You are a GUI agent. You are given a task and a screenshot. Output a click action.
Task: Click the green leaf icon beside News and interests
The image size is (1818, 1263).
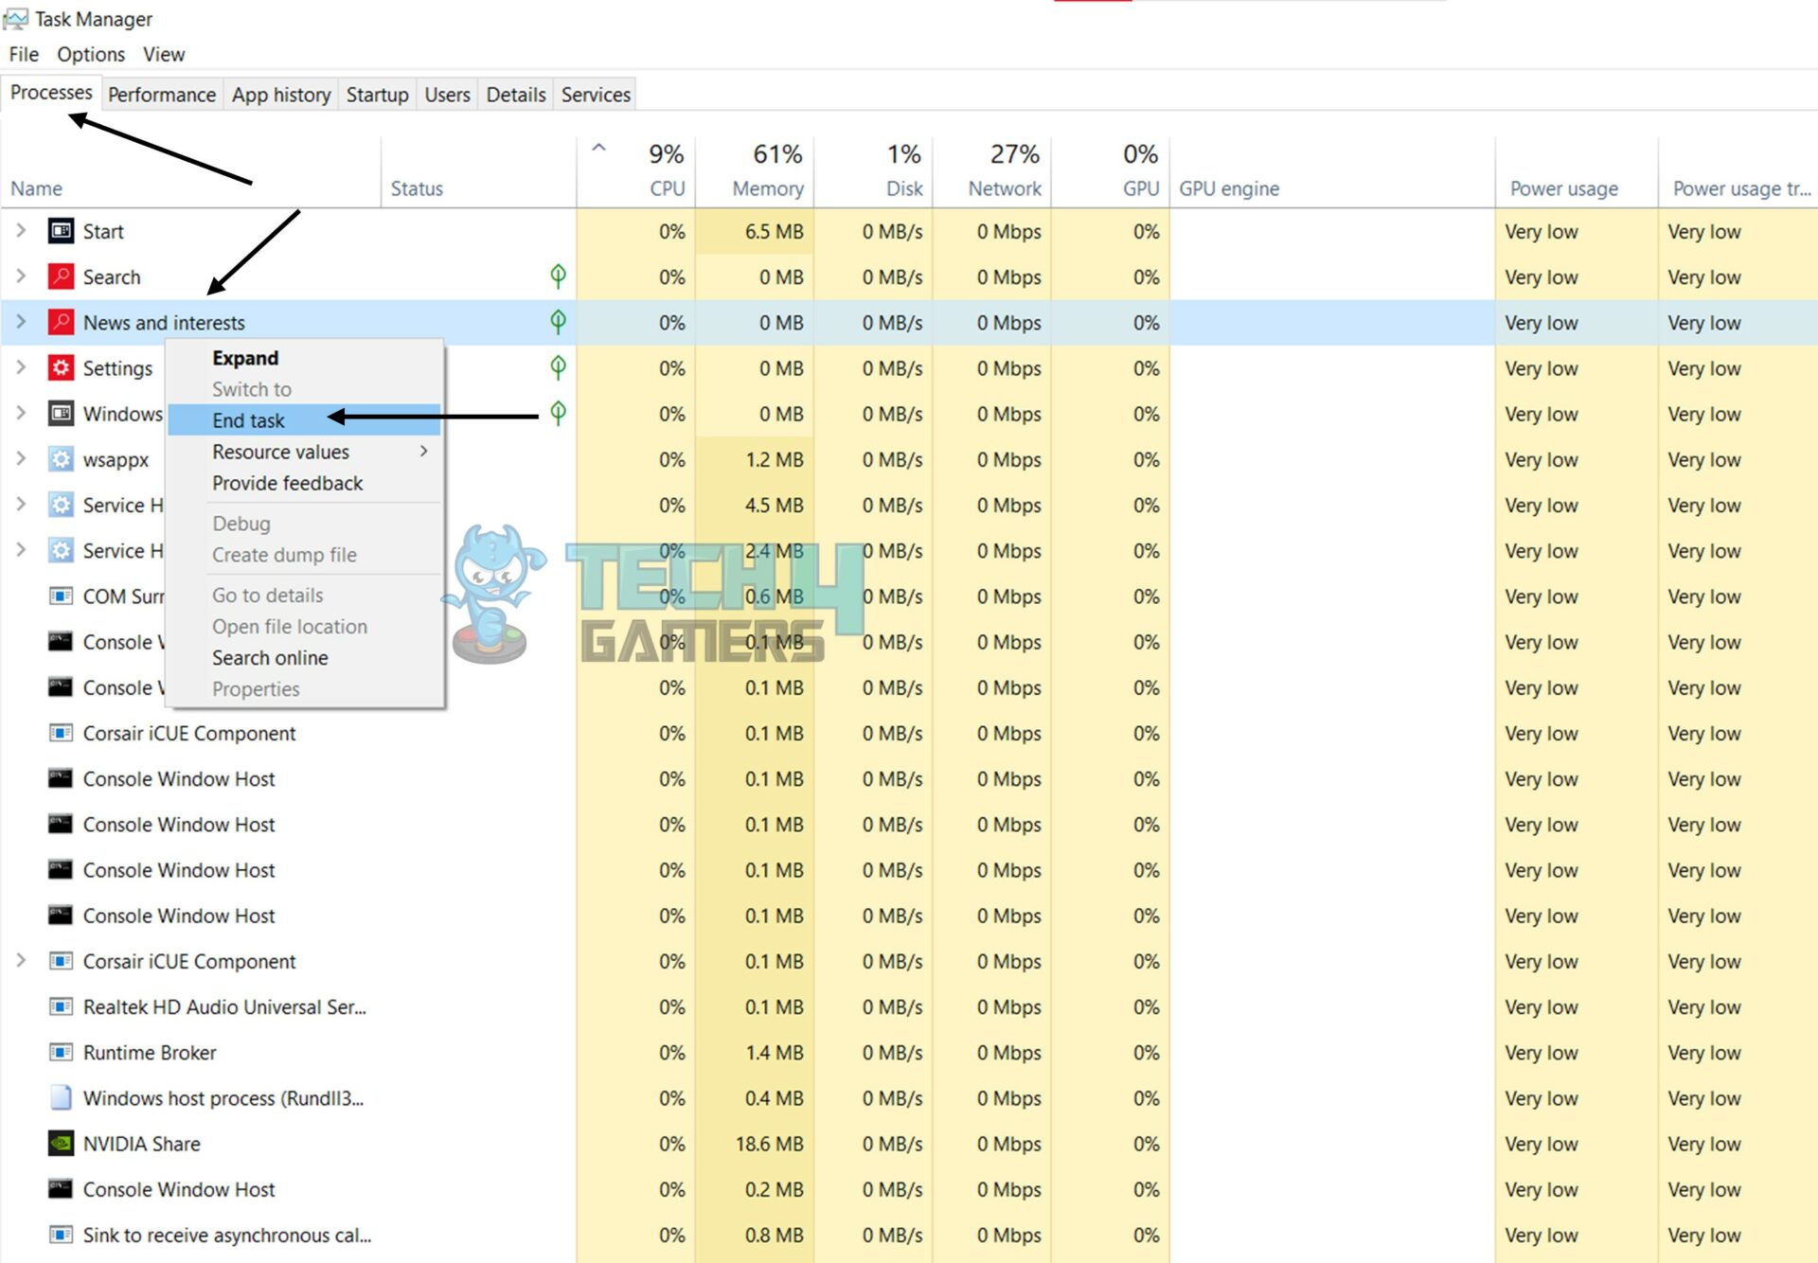coord(559,322)
